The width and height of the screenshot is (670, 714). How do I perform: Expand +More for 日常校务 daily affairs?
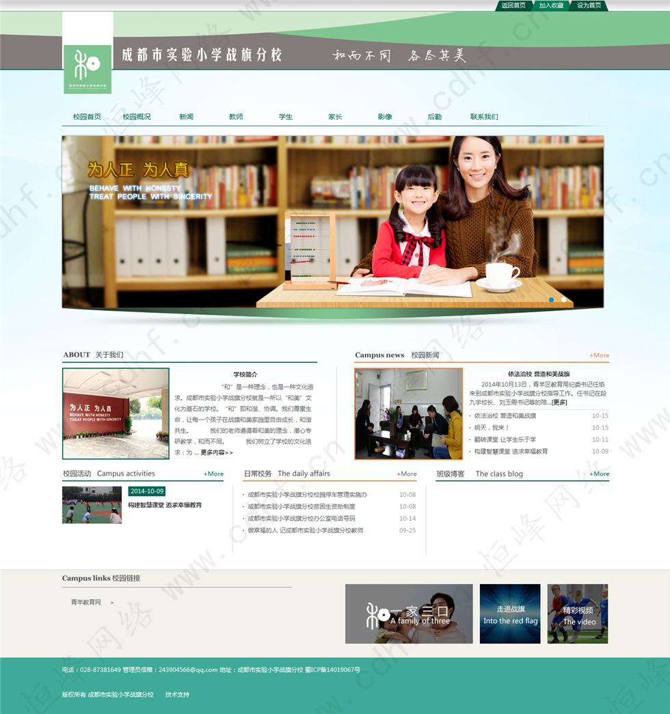[x=407, y=473]
